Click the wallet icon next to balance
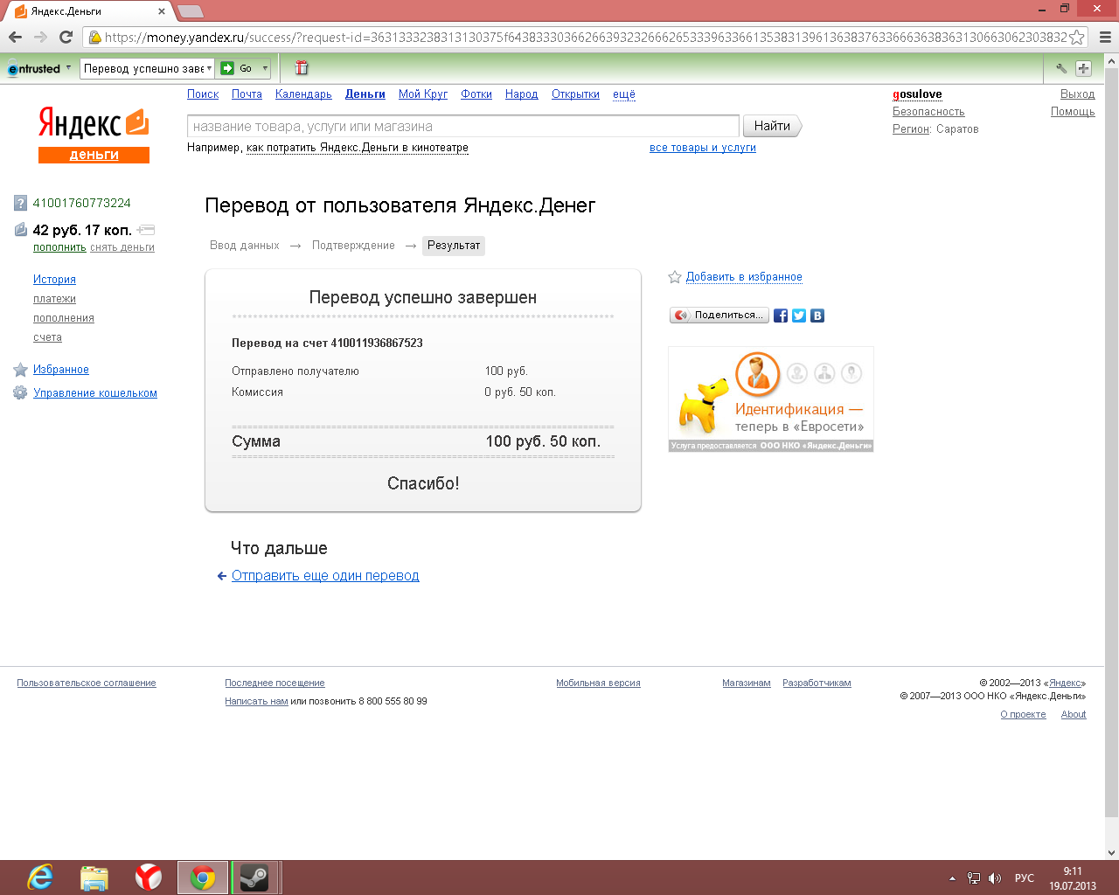 pyautogui.click(x=21, y=230)
